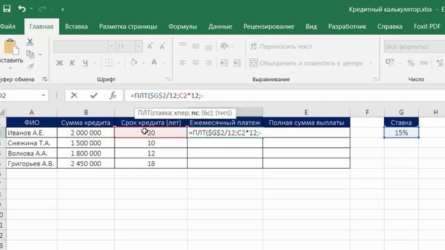Click inside the formula bar text
Image resolution: width=445 pixels, height=250 pixels.
(284, 96)
